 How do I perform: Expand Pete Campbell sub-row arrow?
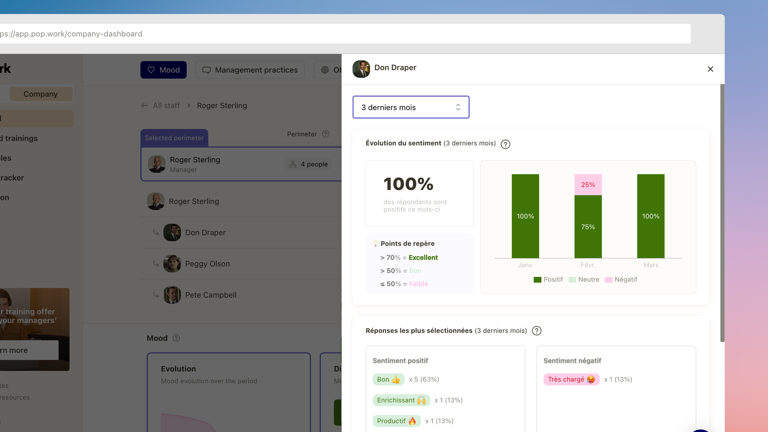[156, 295]
